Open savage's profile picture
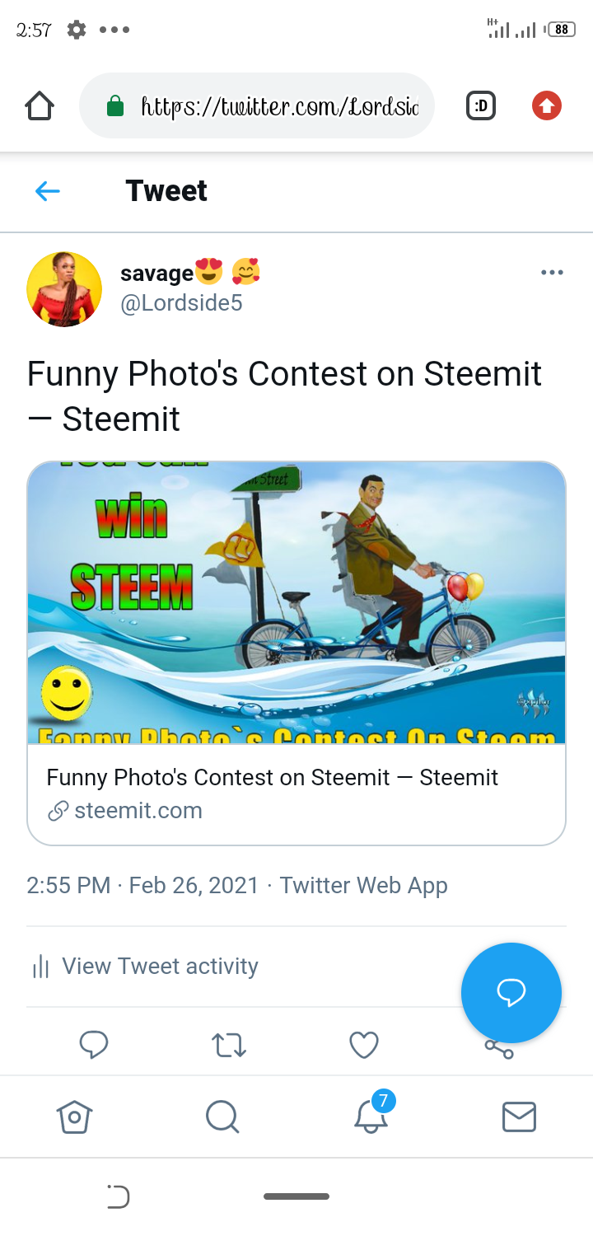Viewport: 593px width, 1236px height. tap(64, 289)
